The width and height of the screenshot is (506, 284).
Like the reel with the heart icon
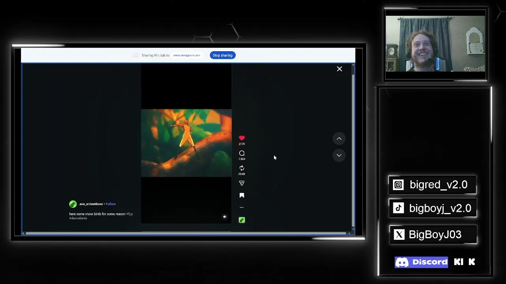(242, 138)
